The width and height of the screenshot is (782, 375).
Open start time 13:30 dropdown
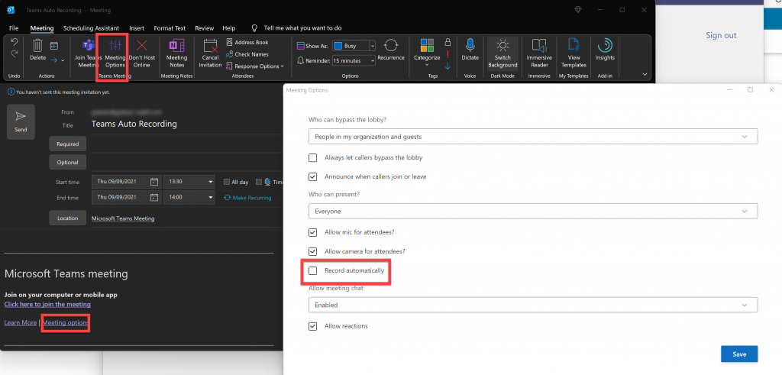(x=211, y=182)
